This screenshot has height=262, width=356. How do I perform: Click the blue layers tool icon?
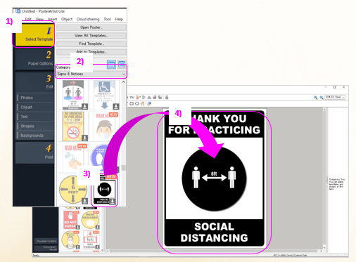[149, 103]
